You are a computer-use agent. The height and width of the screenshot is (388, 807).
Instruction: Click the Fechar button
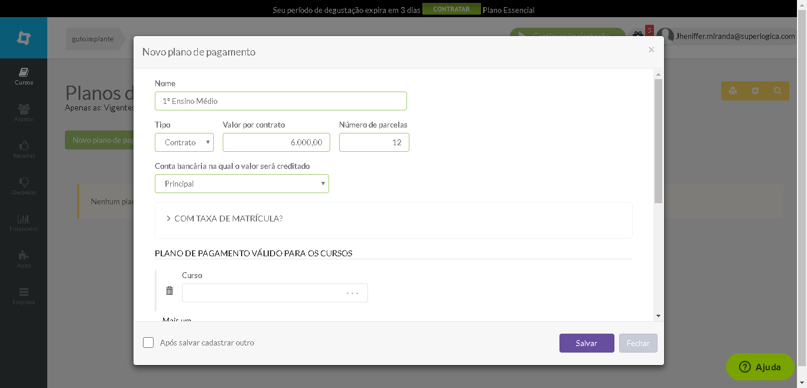638,343
